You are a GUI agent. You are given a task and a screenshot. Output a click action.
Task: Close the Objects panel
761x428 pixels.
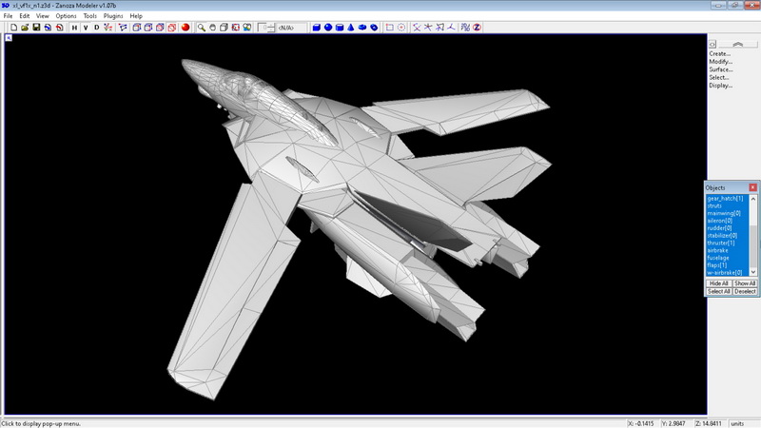coord(752,187)
